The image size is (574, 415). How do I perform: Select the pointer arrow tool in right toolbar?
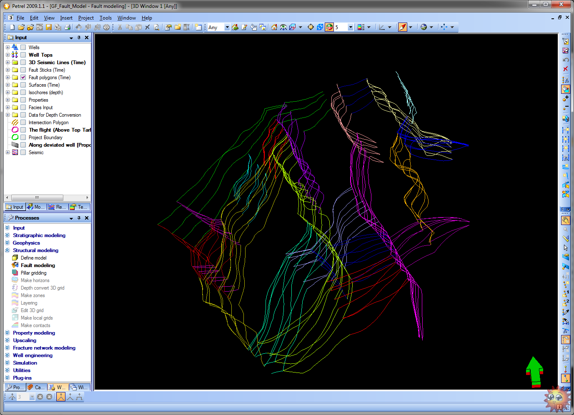coord(566,248)
